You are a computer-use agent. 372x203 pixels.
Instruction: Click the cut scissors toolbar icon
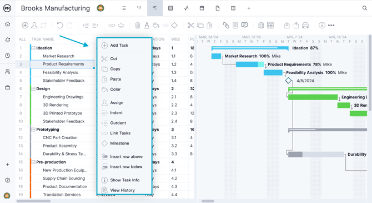191,25
